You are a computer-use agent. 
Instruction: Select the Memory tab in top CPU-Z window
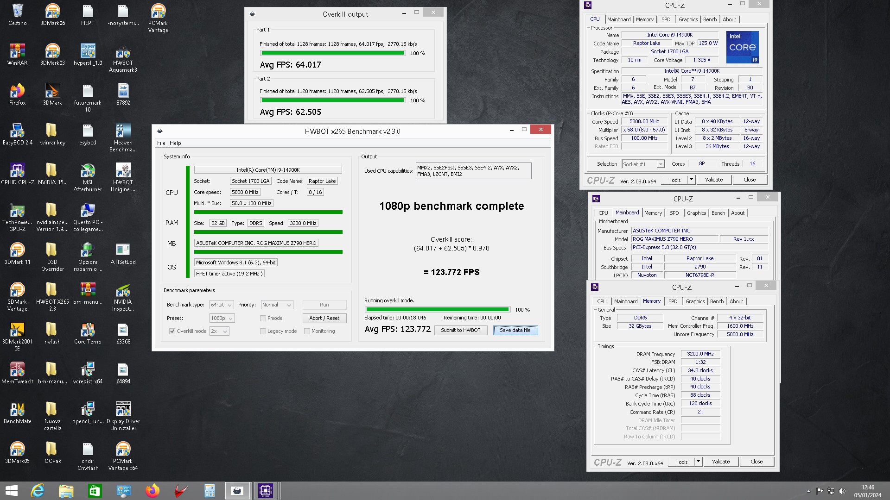click(644, 19)
